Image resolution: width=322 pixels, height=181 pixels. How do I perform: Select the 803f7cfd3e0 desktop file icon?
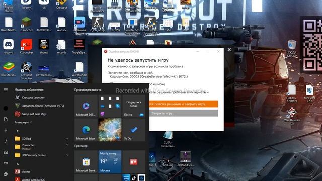coord(186,159)
